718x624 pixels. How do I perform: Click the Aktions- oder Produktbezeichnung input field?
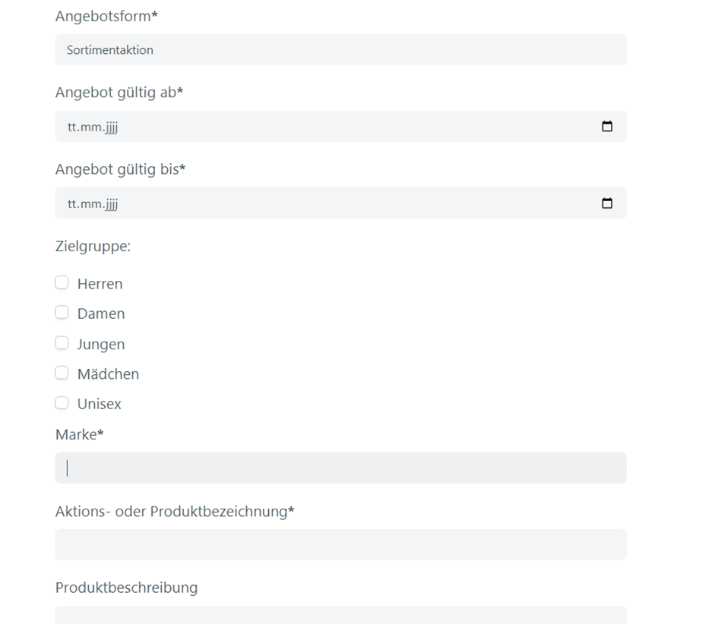coord(340,545)
